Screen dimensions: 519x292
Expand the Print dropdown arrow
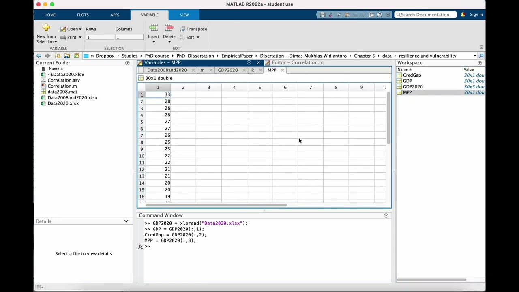(x=80, y=37)
